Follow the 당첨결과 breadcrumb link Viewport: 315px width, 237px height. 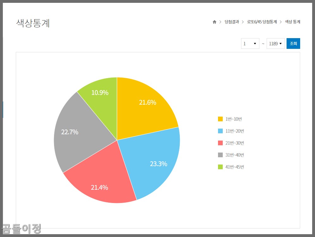[x=232, y=22]
